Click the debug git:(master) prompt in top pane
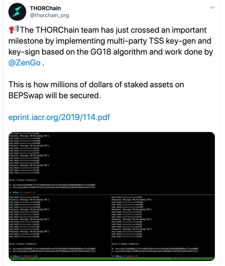Image resolution: width=225 pixels, height=266 pixels. tap(22, 192)
